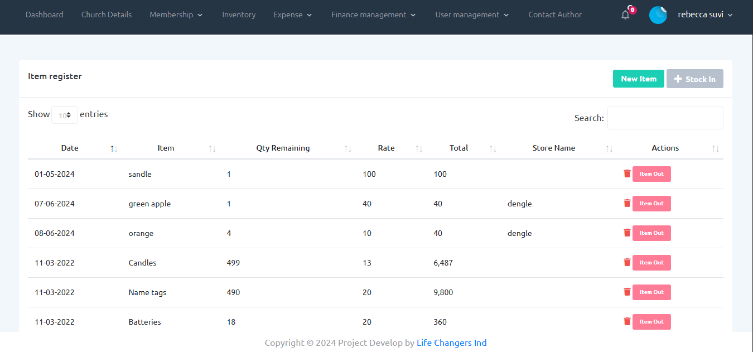Click the user profile avatar
The width and height of the screenshot is (753, 352).
point(658,15)
